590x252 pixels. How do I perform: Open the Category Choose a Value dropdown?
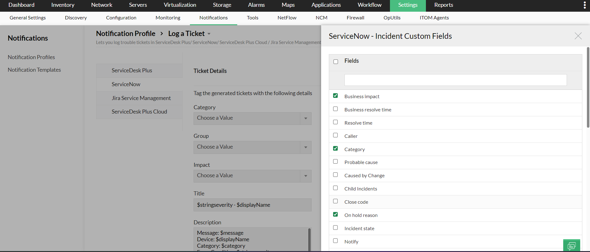point(252,118)
